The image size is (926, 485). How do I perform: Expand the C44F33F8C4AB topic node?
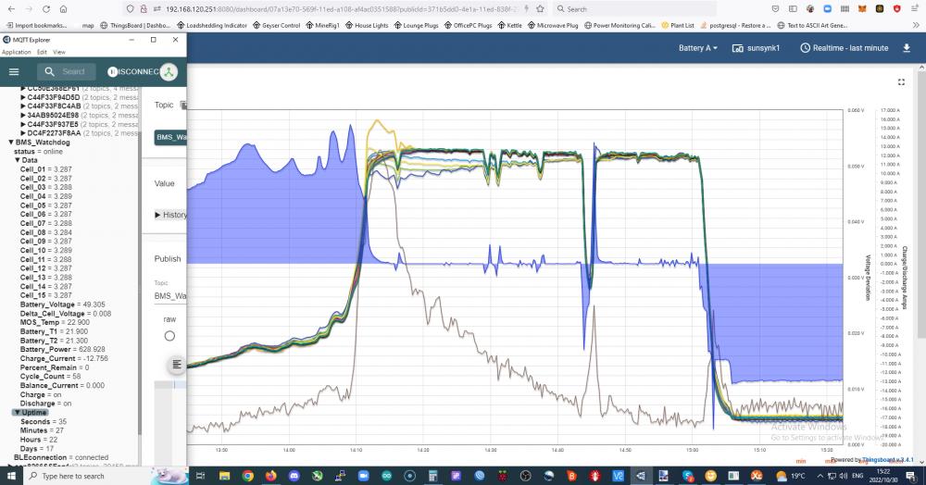tap(23, 106)
